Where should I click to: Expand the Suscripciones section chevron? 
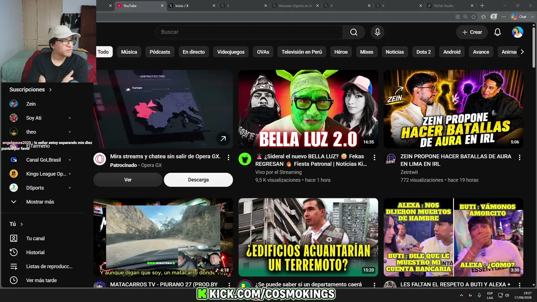tap(50, 90)
